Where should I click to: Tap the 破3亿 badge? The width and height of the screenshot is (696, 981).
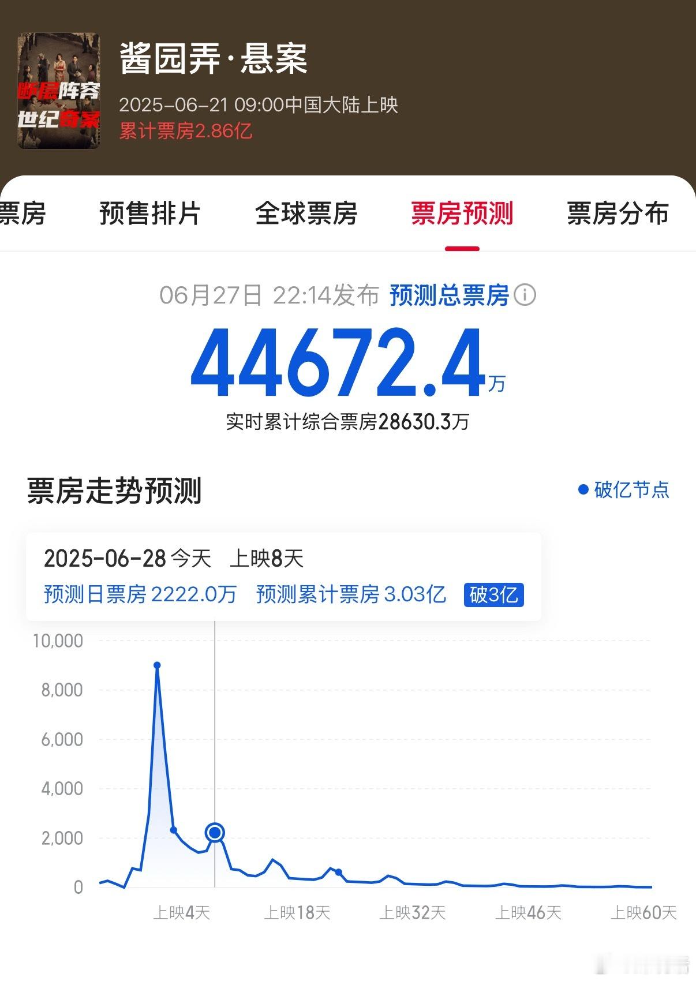point(493,594)
